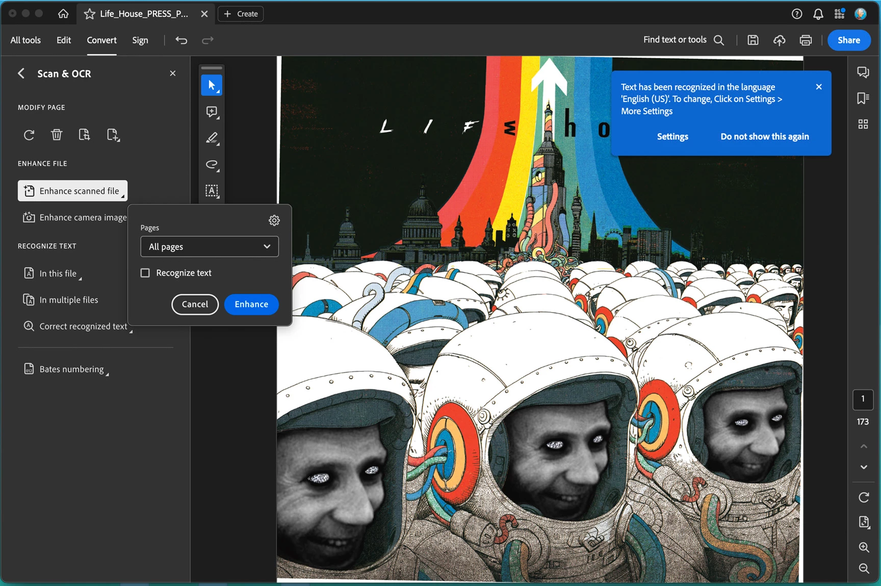Star the Life_House_PRESS document tab
This screenshot has height=586, width=881.
point(90,14)
